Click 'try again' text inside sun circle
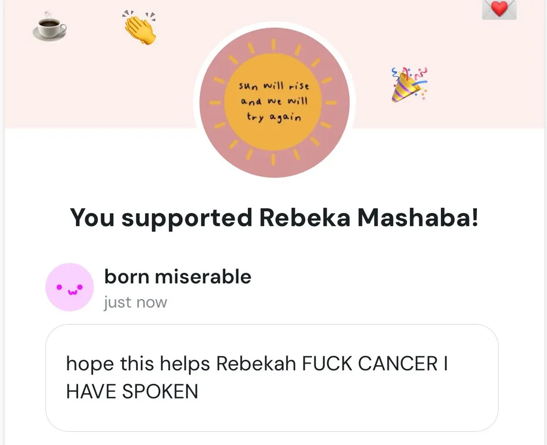 [x=274, y=118]
